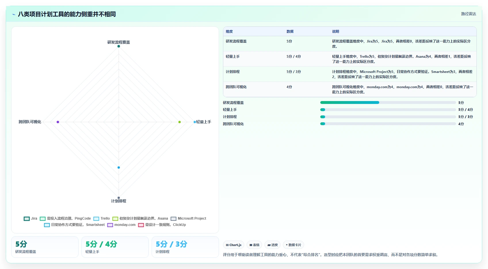Select the lime green radar point
Screen dimensions: 488x269
180,122
